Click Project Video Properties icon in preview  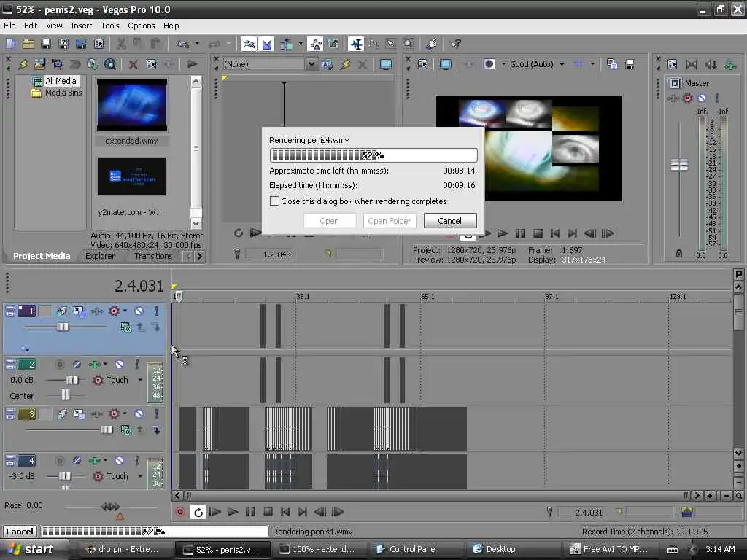point(422,64)
